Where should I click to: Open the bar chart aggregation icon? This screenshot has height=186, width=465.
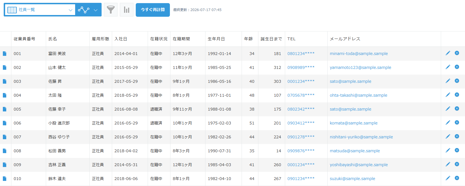(127, 10)
